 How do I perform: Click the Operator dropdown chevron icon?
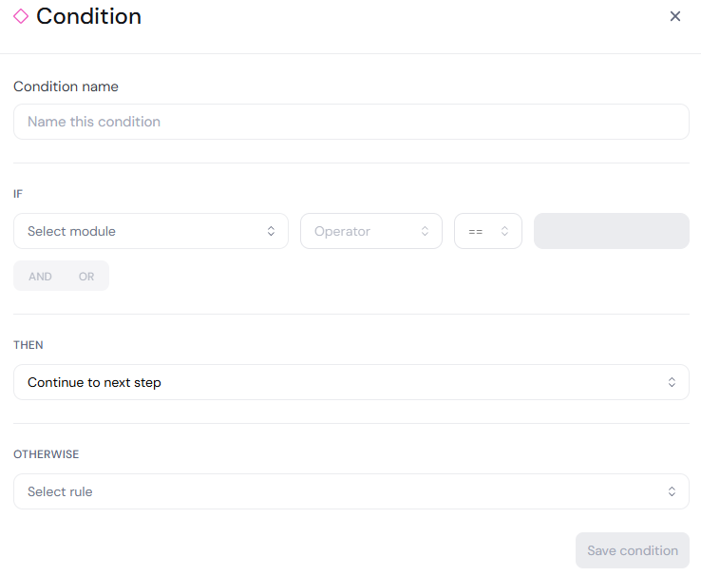(x=425, y=231)
